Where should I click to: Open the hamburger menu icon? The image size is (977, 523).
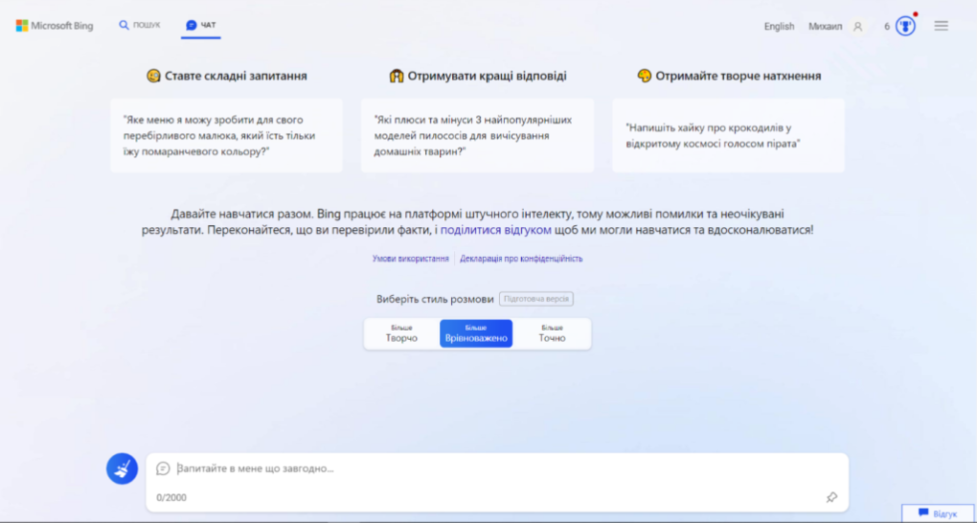pos(941,26)
